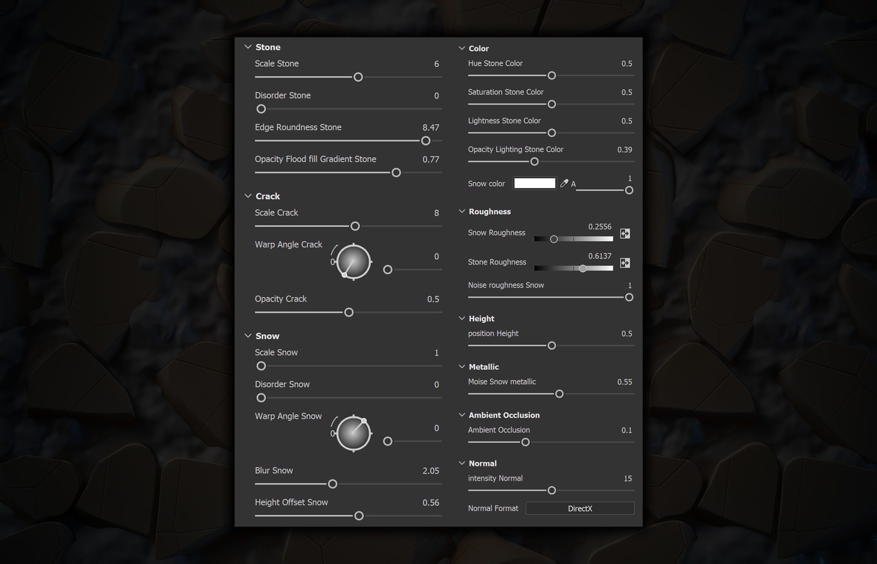Click the Warp Angle Crack dial
The width and height of the screenshot is (877, 564).
[353, 262]
